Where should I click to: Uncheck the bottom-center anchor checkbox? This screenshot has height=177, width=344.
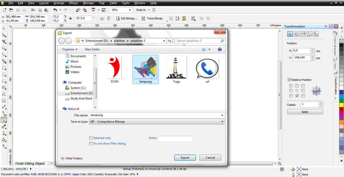click(297, 96)
